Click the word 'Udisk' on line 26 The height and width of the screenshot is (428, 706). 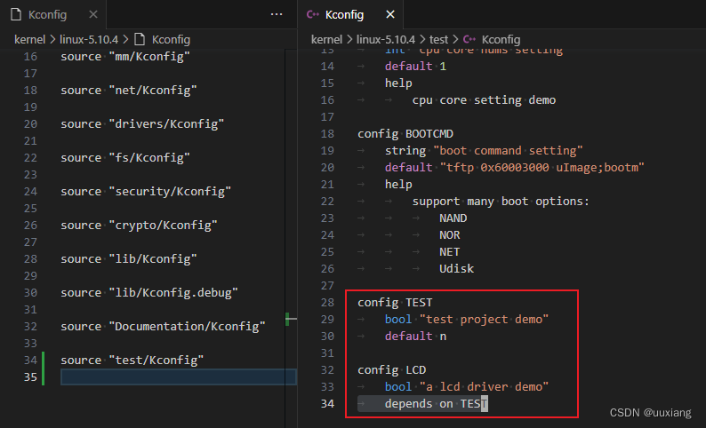click(456, 269)
